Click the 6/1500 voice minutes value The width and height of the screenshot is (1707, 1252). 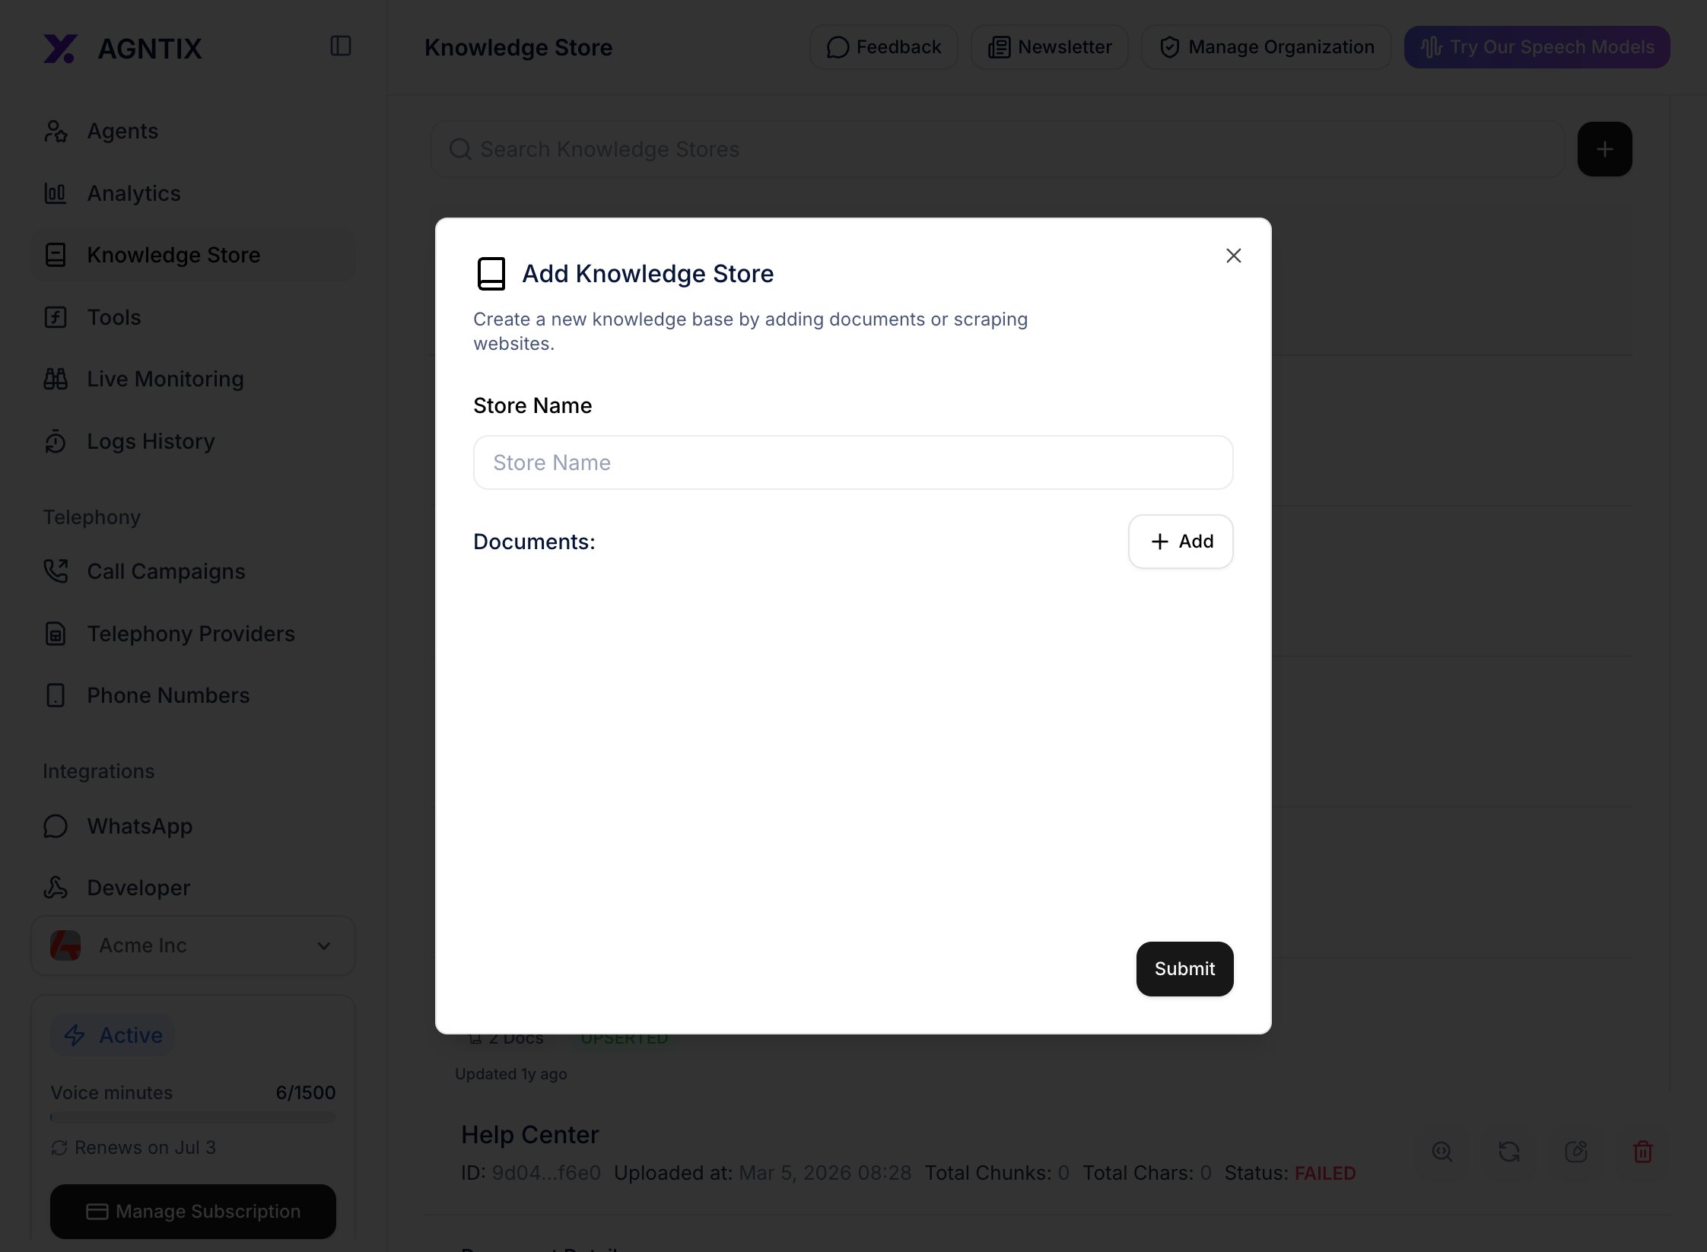[305, 1092]
